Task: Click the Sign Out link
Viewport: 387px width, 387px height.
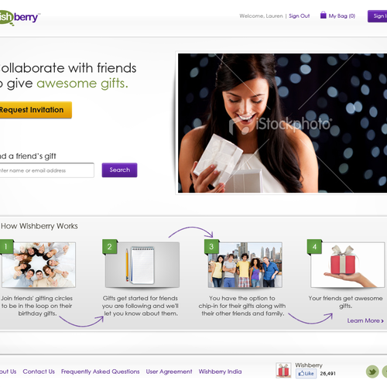Action: click(x=299, y=16)
